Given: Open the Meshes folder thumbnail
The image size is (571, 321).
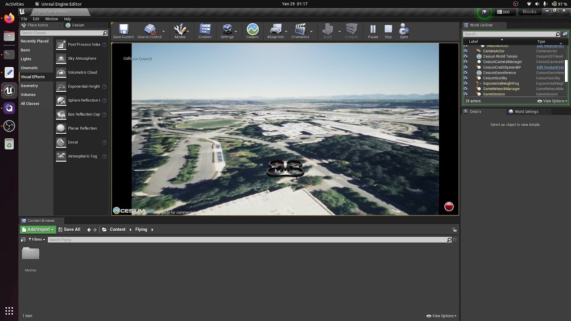Looking at the screenshot, I should click(x=31, y=253).
